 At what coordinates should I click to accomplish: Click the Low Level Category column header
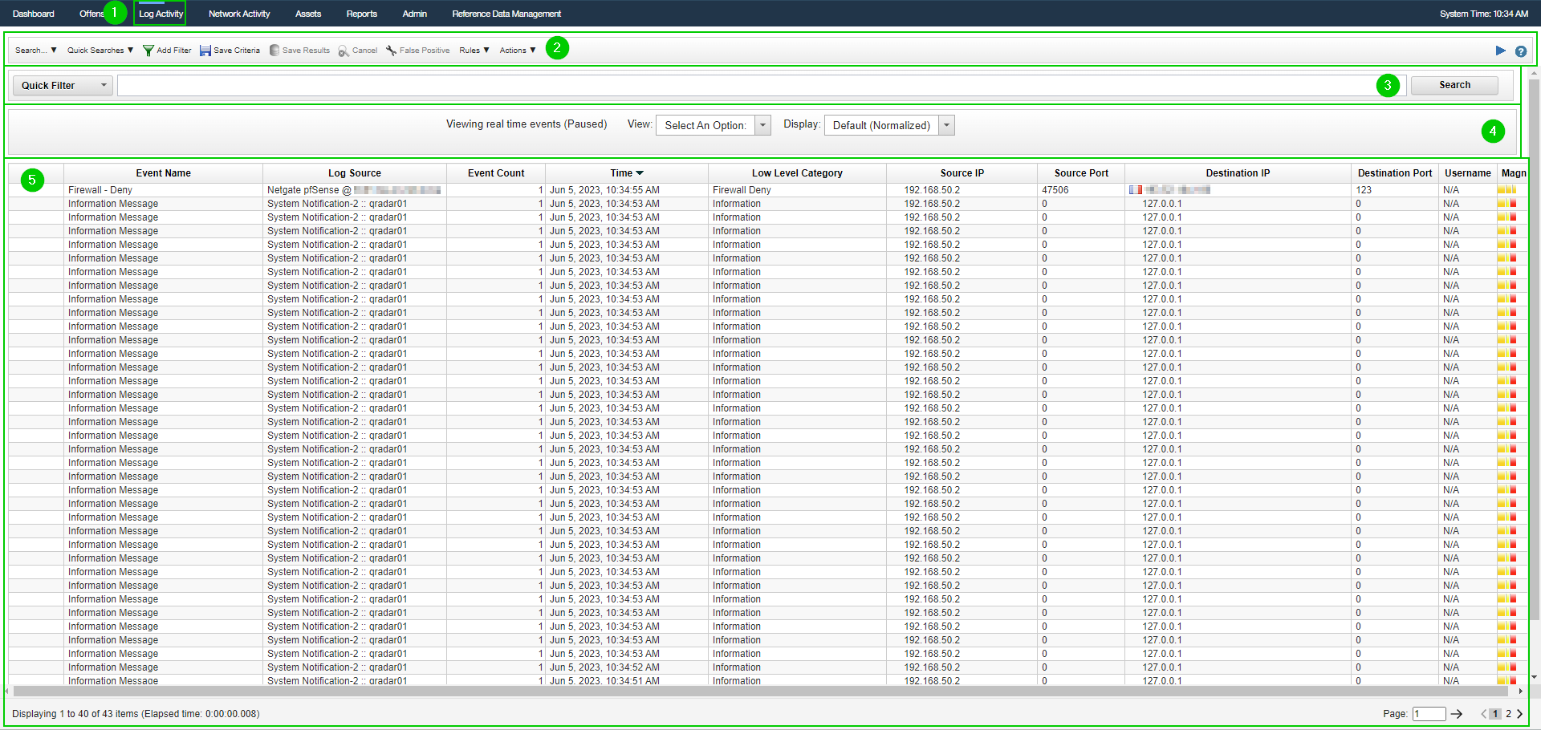coord(797,173)
